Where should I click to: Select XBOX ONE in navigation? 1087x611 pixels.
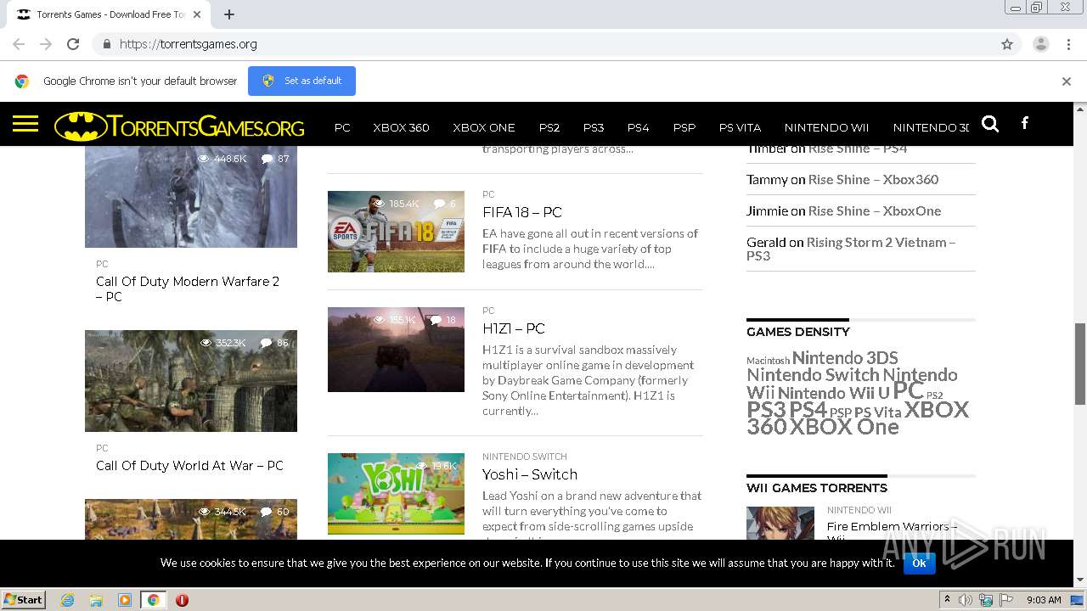(484, 127)
